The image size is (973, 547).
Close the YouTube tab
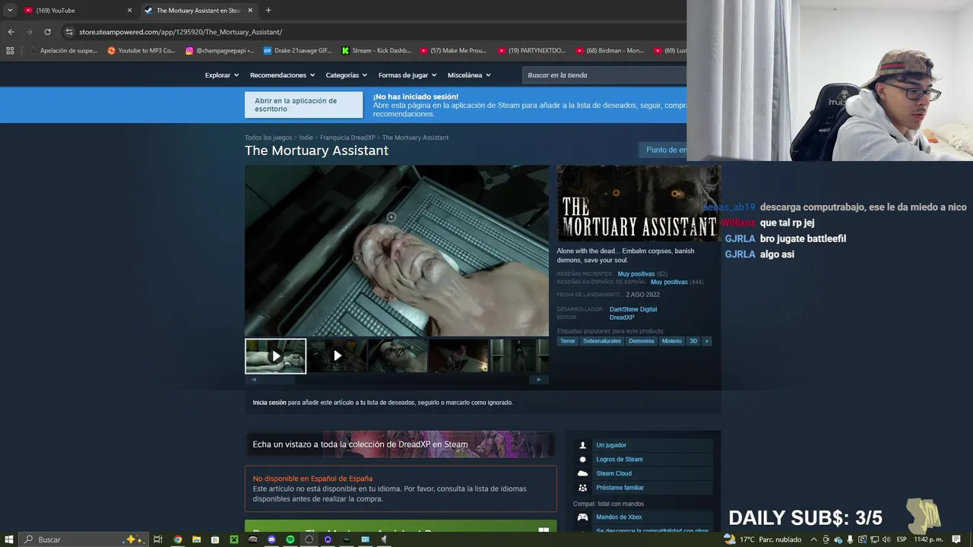tap(129, 11)
